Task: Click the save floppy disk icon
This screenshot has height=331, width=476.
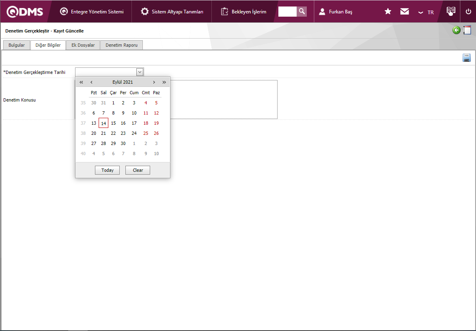Action: tap(466, 58)
